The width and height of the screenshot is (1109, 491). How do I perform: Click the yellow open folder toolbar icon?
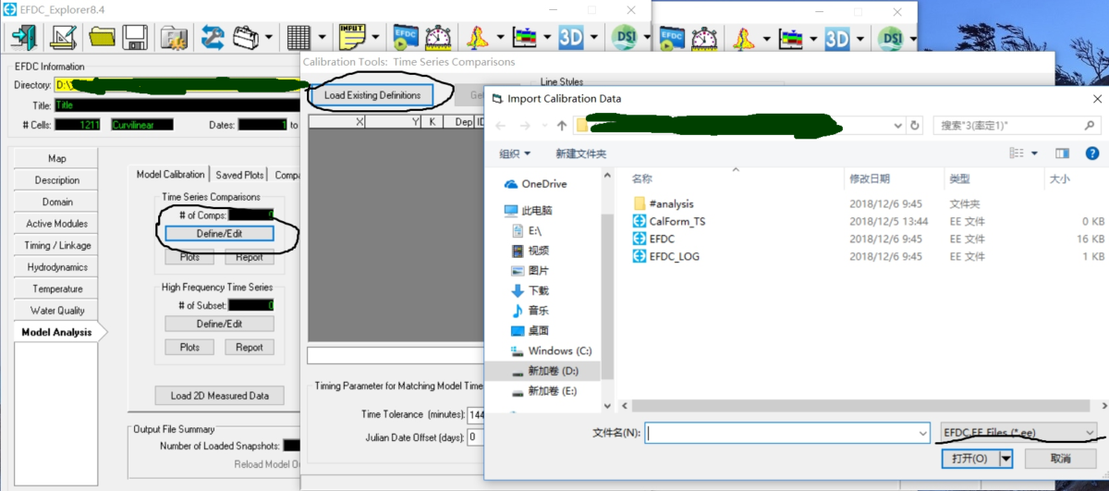click(x=102, y=37)
